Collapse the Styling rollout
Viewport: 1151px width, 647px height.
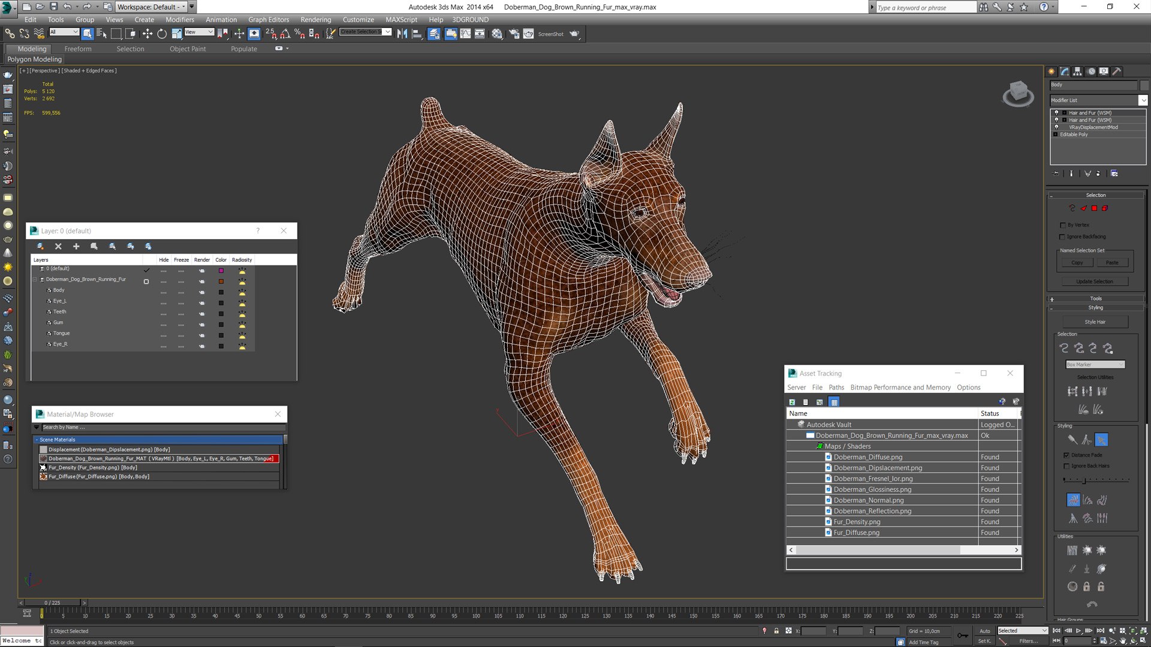coord(1095,307)
